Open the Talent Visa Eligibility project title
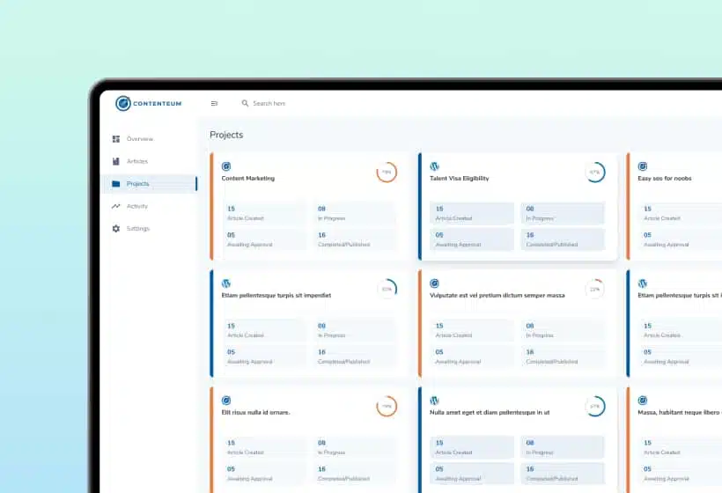The height and width of the screenshot is (493, 722). click(x=459, y=178)
